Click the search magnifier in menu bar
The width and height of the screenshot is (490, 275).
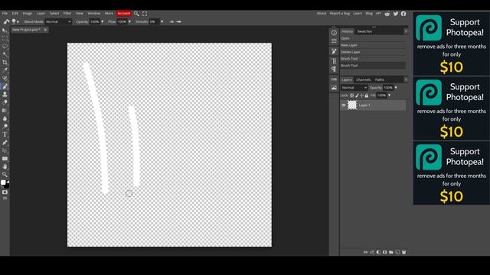[136, 14]
